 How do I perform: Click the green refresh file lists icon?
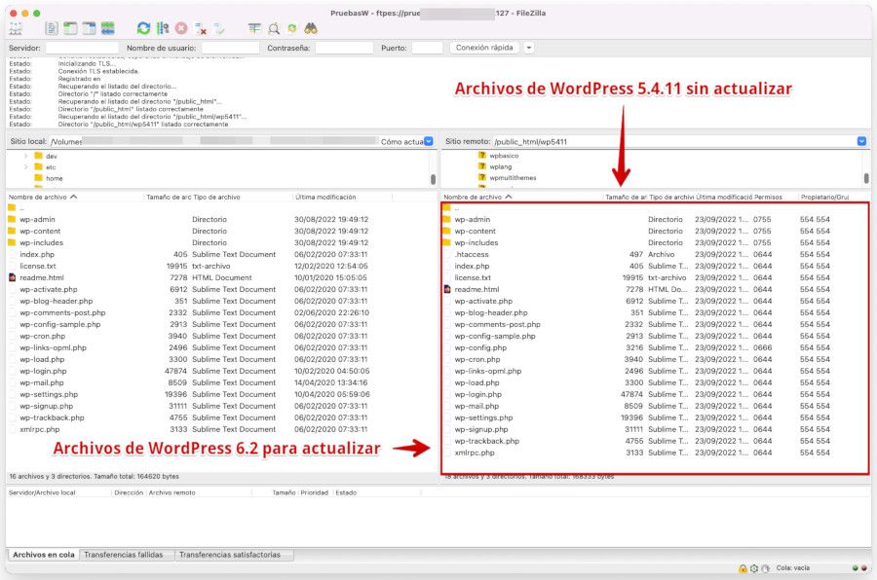144,28
